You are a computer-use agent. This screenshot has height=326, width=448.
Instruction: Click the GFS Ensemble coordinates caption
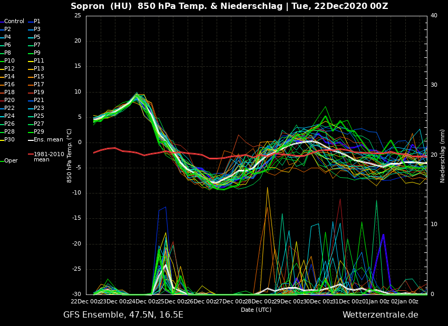click(123, 315)
